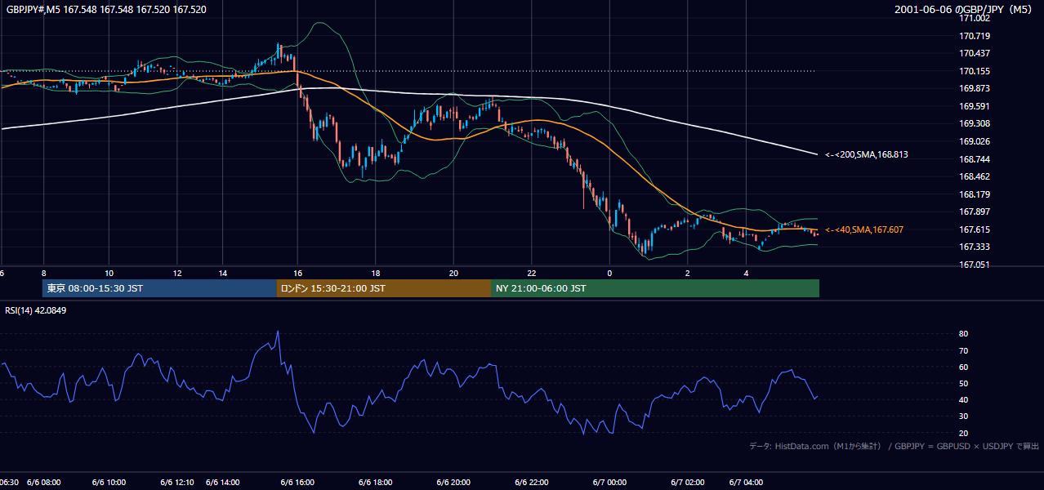Click the RSI axis 40 level label
Screen dimensions: 1044x490
pyautogui.click(x=964, y=399)
